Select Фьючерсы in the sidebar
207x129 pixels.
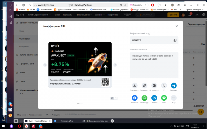(x=24, y=39)
